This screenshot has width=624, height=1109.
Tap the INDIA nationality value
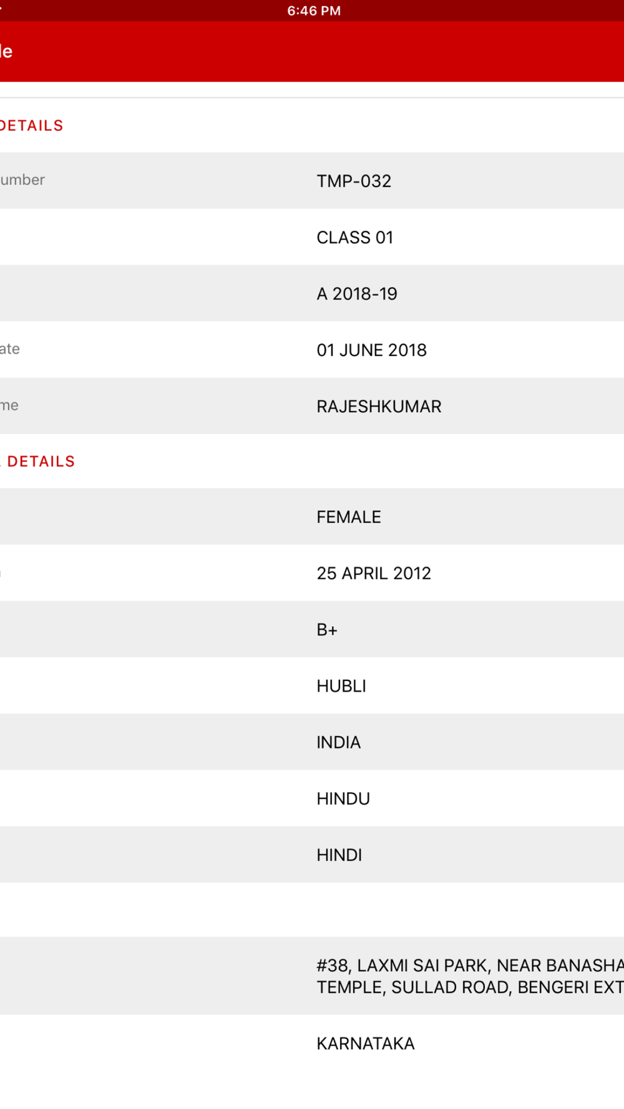338,742
